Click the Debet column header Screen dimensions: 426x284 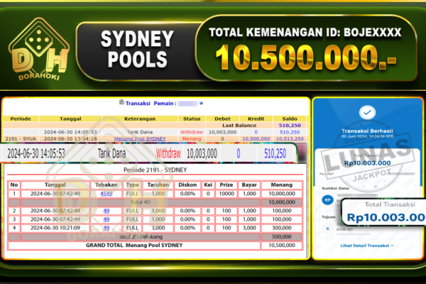pyautogui.click(x=222, y=119)
